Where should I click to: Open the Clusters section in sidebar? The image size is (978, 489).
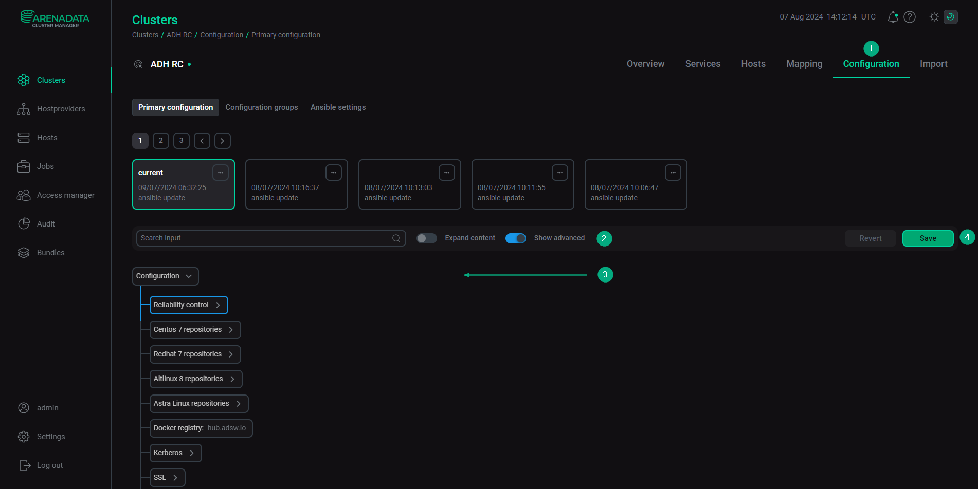[x=51, y=80]
